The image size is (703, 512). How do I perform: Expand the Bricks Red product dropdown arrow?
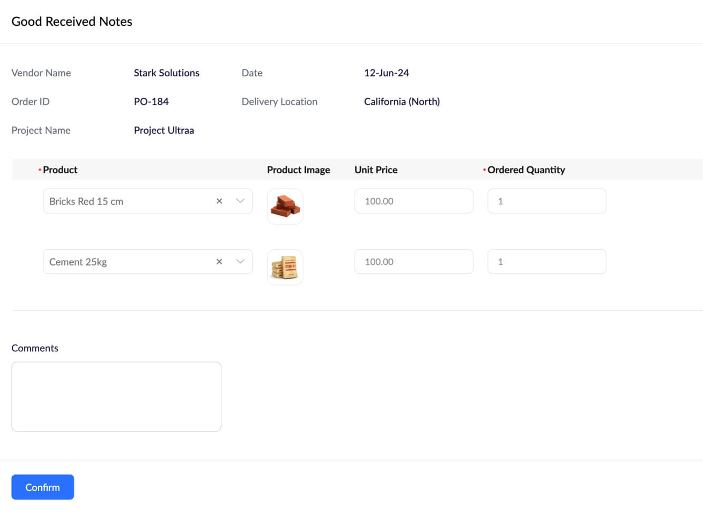(x=240, y=201)
